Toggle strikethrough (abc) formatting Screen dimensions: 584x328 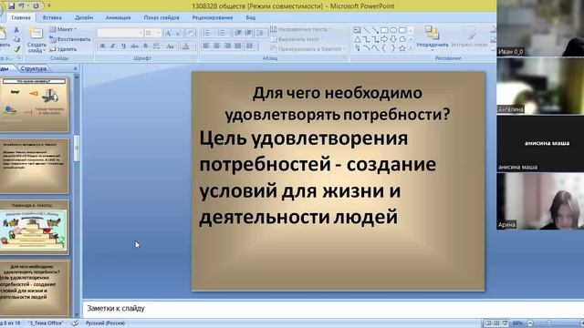[135, 46]
